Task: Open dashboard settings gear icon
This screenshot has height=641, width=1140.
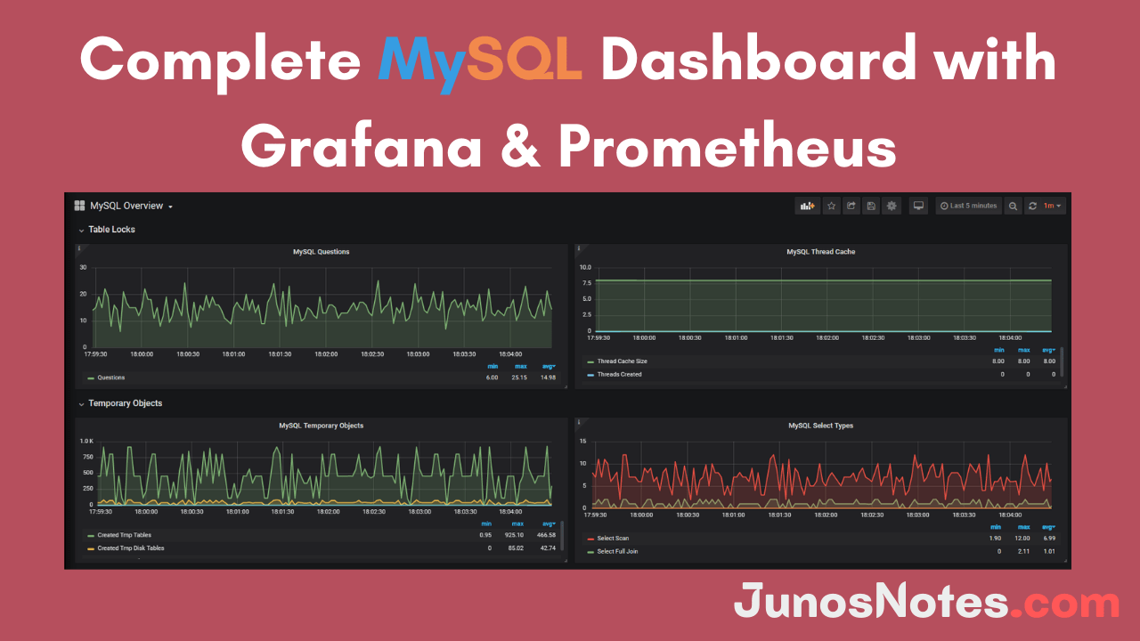Action: point(892,206)
